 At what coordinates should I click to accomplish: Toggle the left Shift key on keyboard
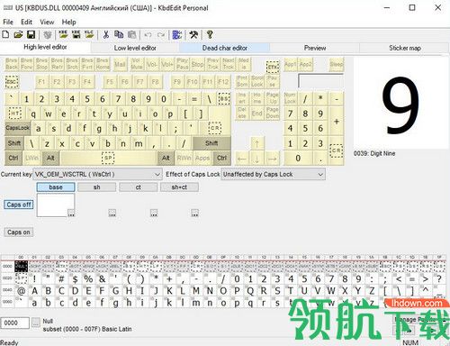pyautogui.click(x=14, y=143)
